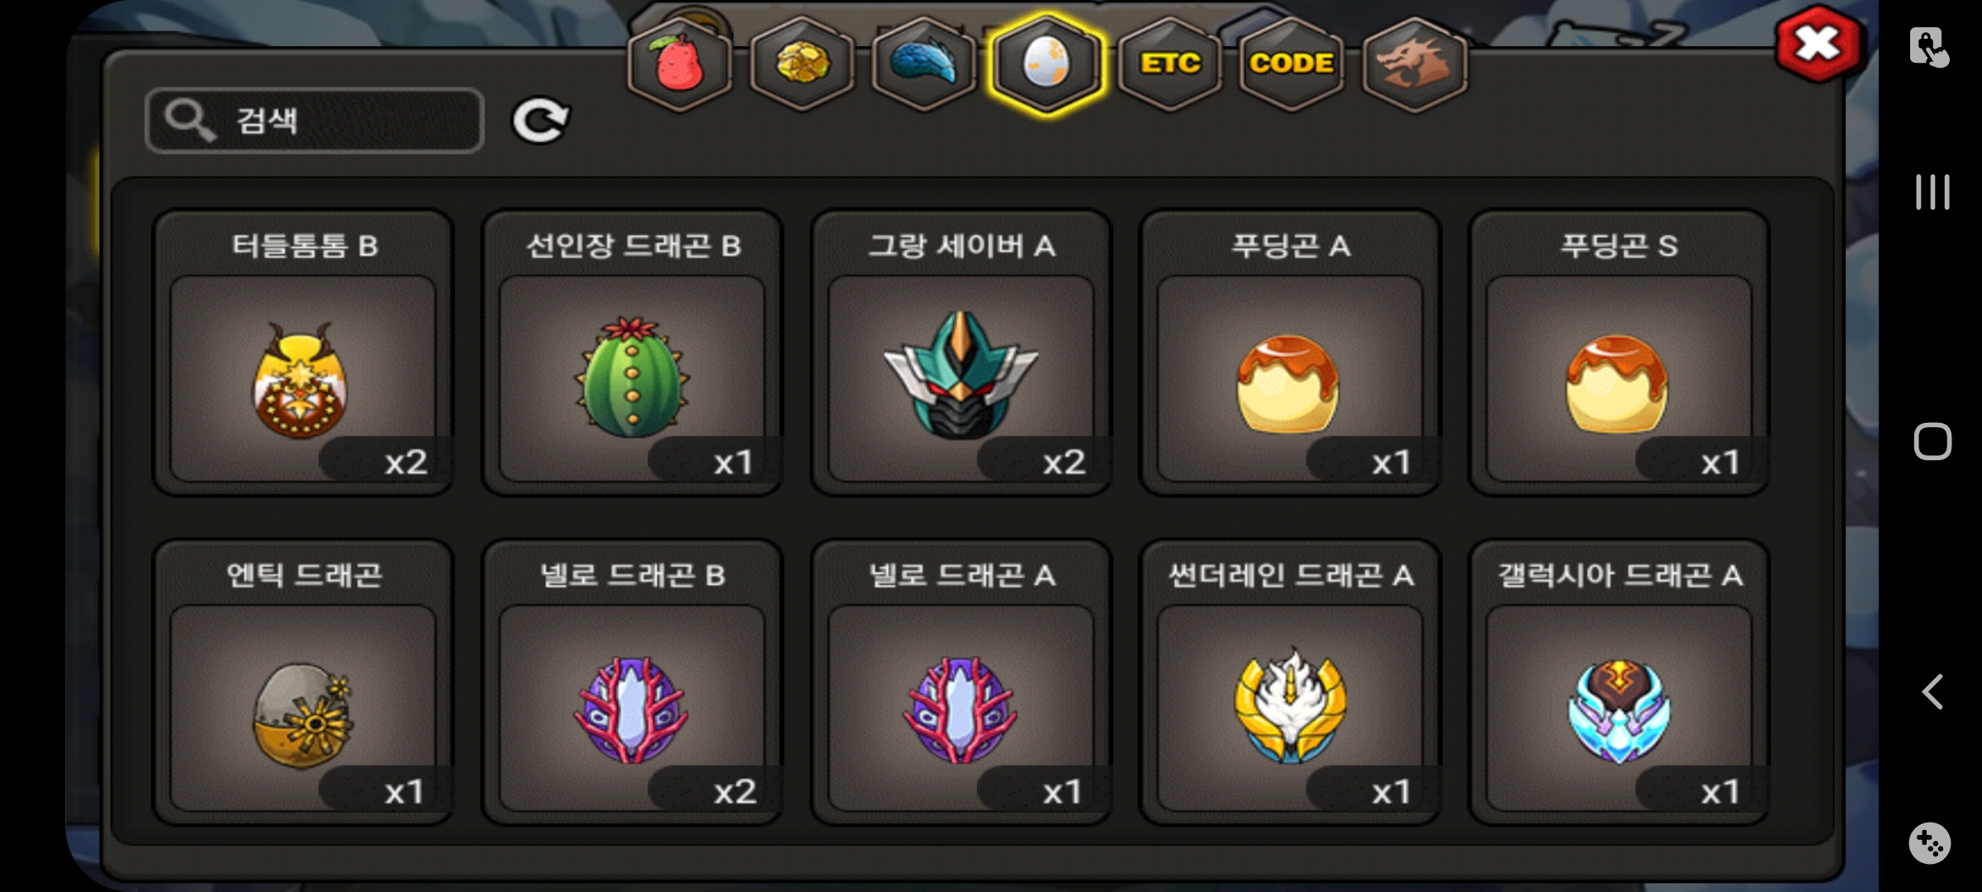Select the egg inventory tab
Image resolution: width=1982 pixels, height=892 pixels.
[1046, 64]
